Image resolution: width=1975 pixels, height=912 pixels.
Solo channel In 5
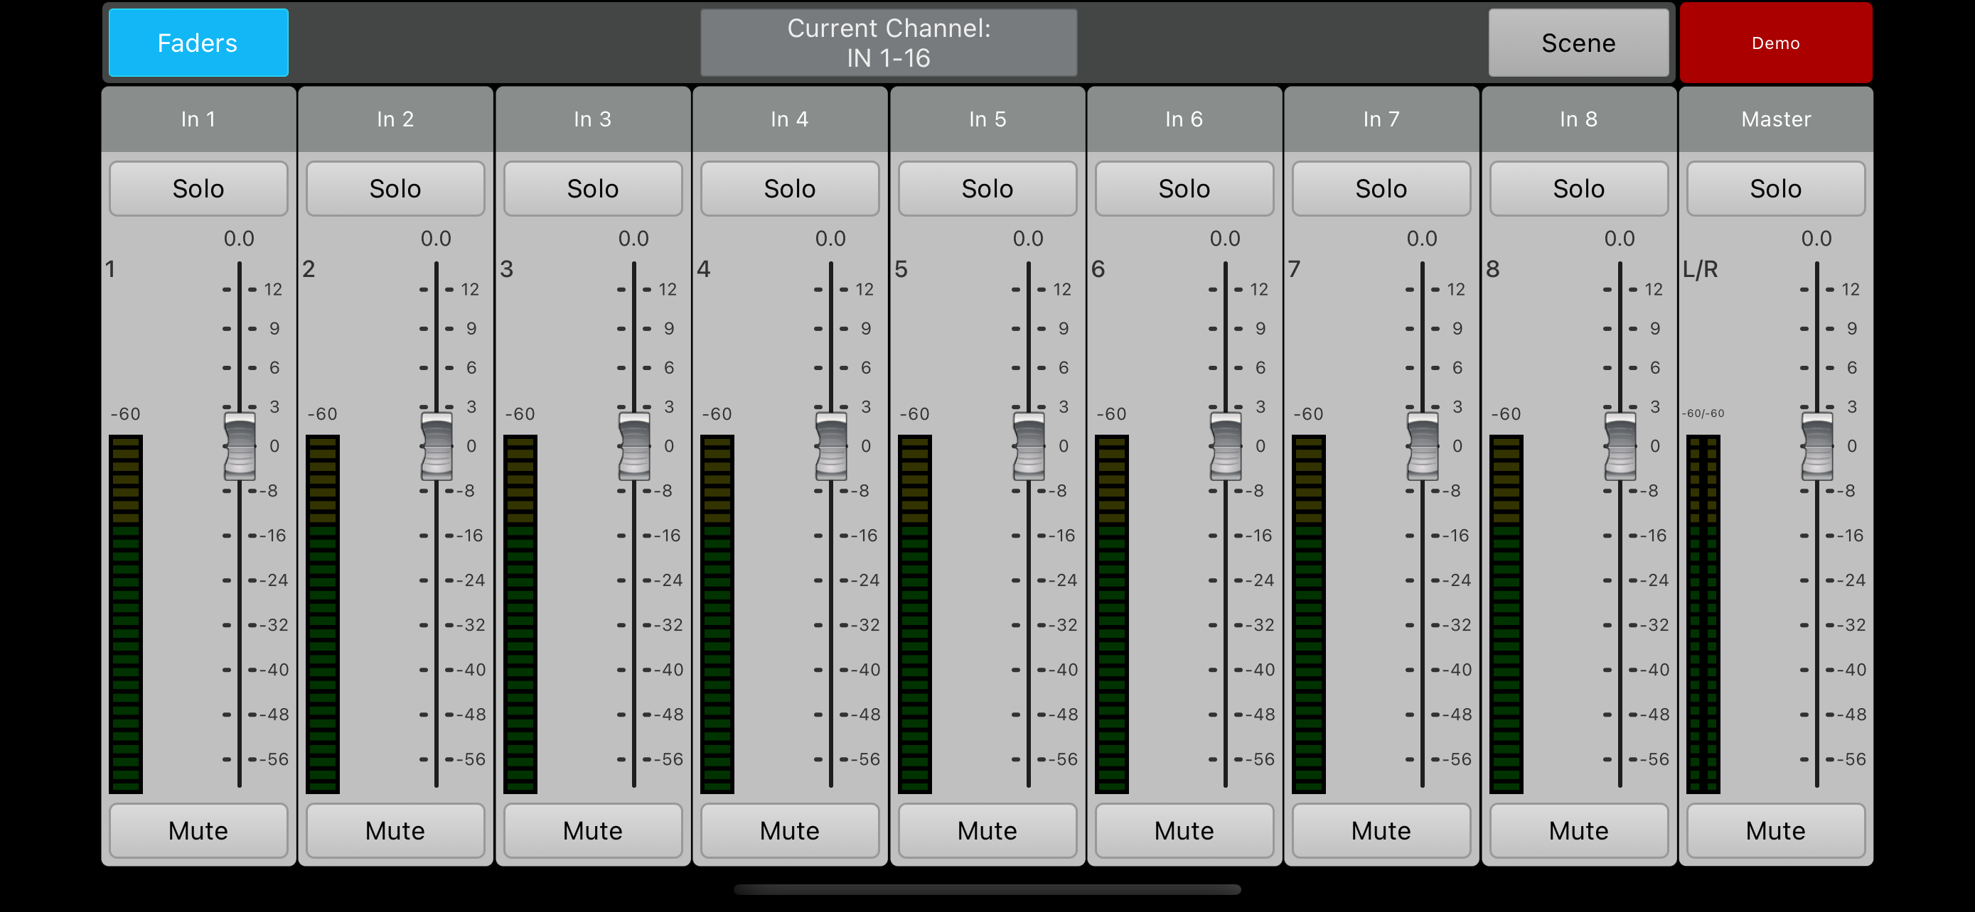coord(987,188)
